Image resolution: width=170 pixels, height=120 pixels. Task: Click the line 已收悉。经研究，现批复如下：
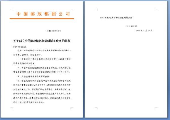(27, 55)
